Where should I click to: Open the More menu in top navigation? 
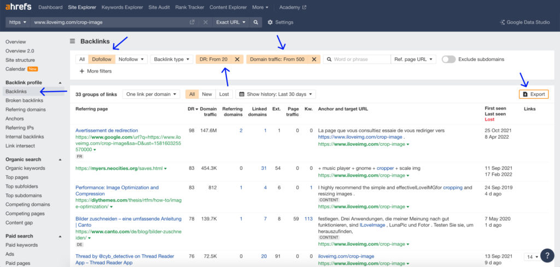tap(260, 7)
